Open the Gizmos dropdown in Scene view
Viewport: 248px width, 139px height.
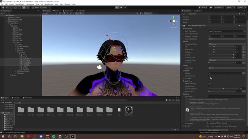click(x=148, y=13)
